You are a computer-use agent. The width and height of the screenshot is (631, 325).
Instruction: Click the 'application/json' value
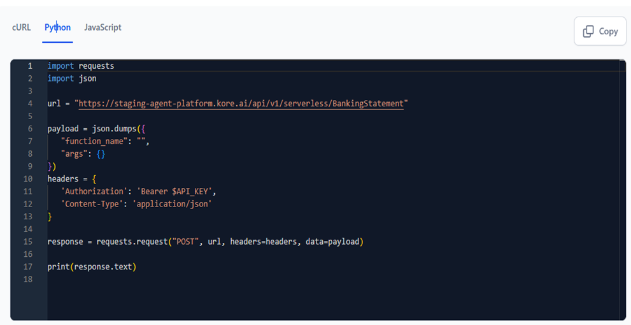171,204
